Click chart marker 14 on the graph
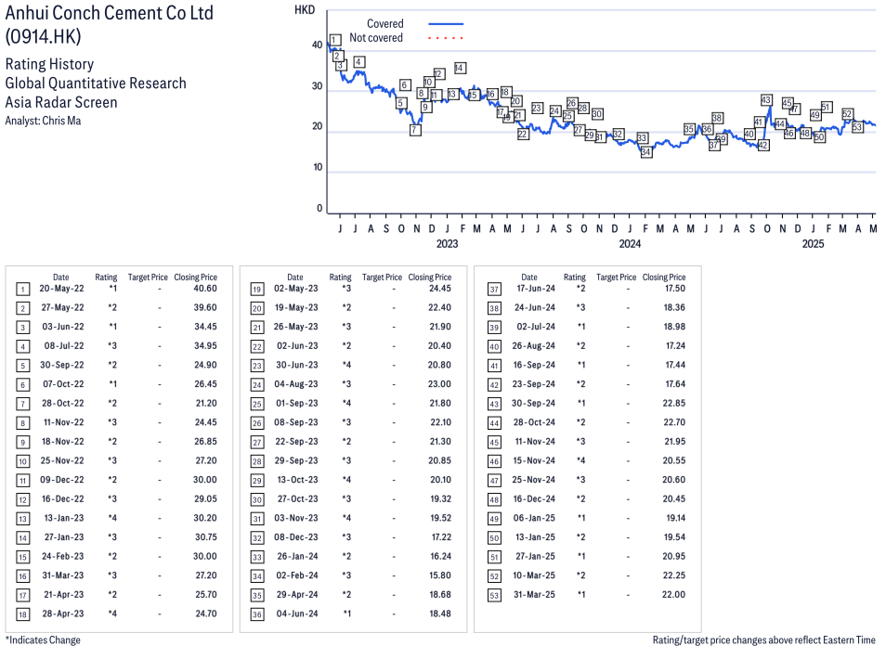 click(x=460, y=68)
